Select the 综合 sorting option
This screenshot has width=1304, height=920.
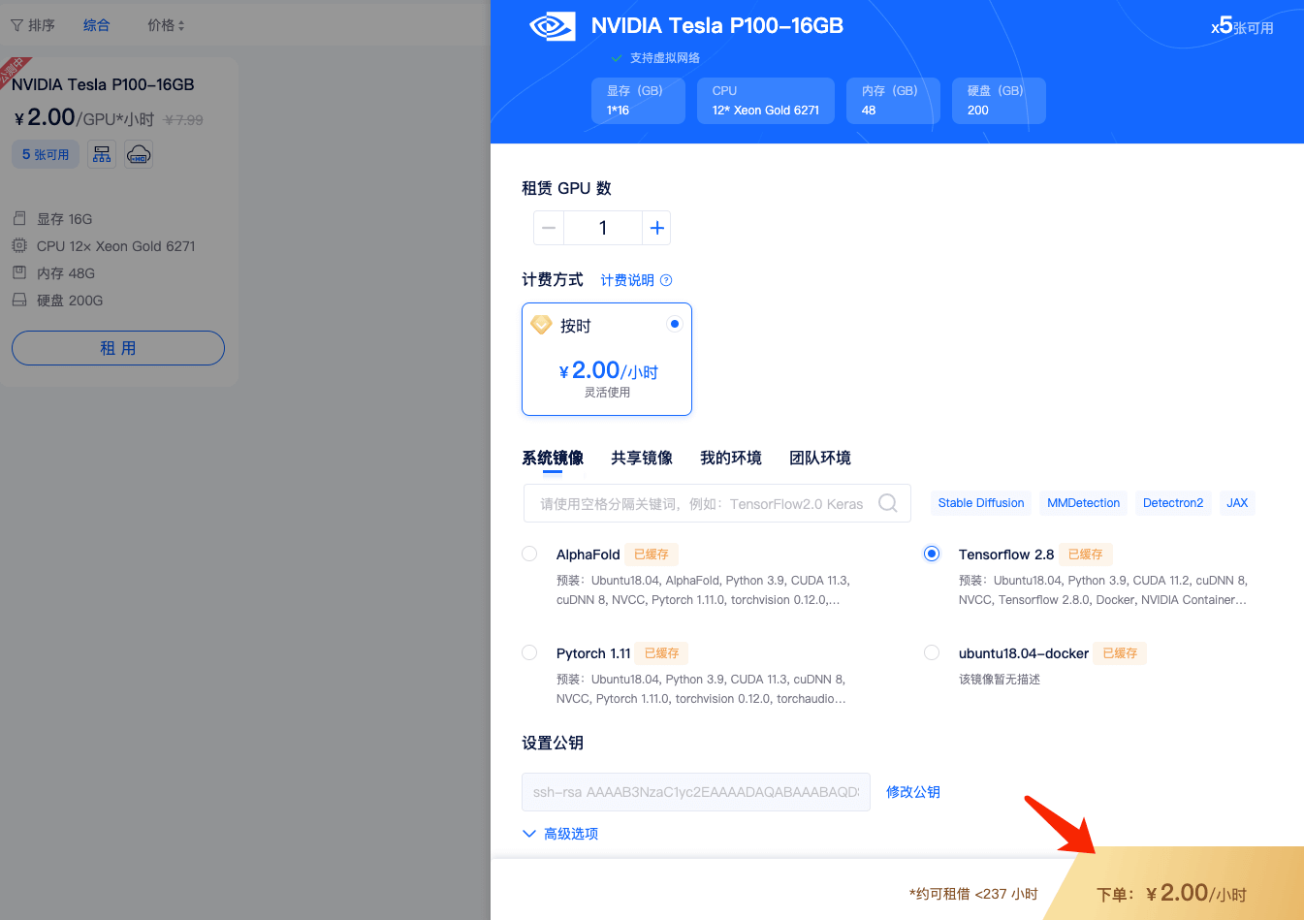point(97,25)
